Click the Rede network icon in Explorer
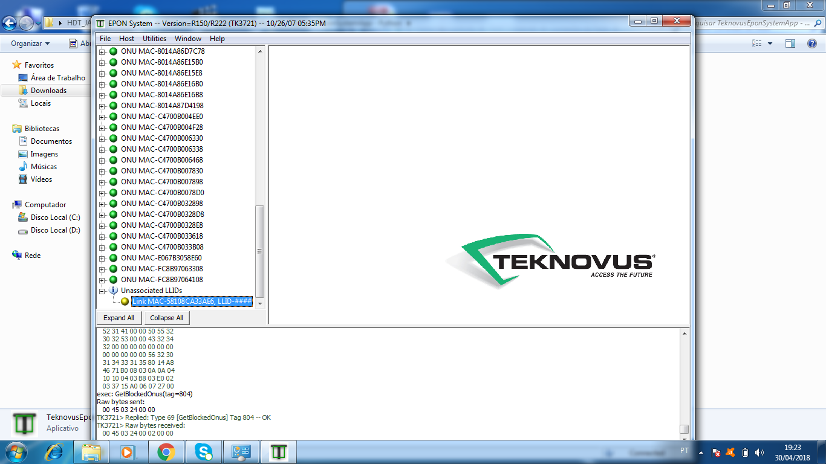The width and height of the screenshot is (826, 464). [x=17, y=255]
